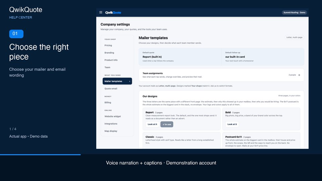The width and height of the screenshot is (322, 181).
Task: Click the Mailer templates chevron arrow
Action: 129,81
